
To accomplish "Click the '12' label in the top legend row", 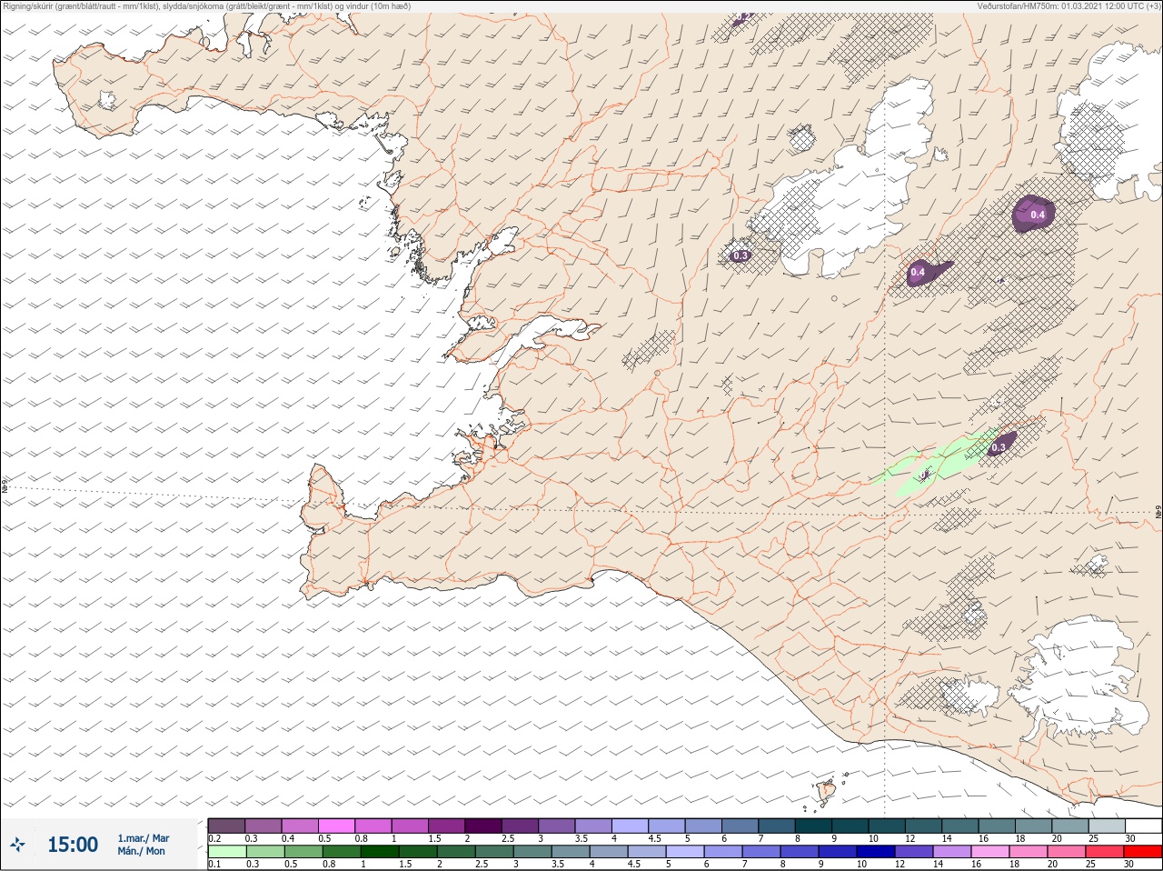I will coord(910,838).
